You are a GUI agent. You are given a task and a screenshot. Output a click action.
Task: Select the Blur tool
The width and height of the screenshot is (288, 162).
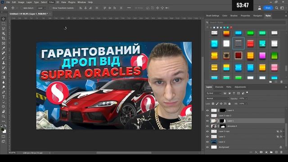[4, 82]
